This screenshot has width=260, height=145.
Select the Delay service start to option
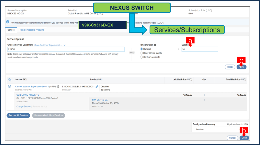pos(141,53)
